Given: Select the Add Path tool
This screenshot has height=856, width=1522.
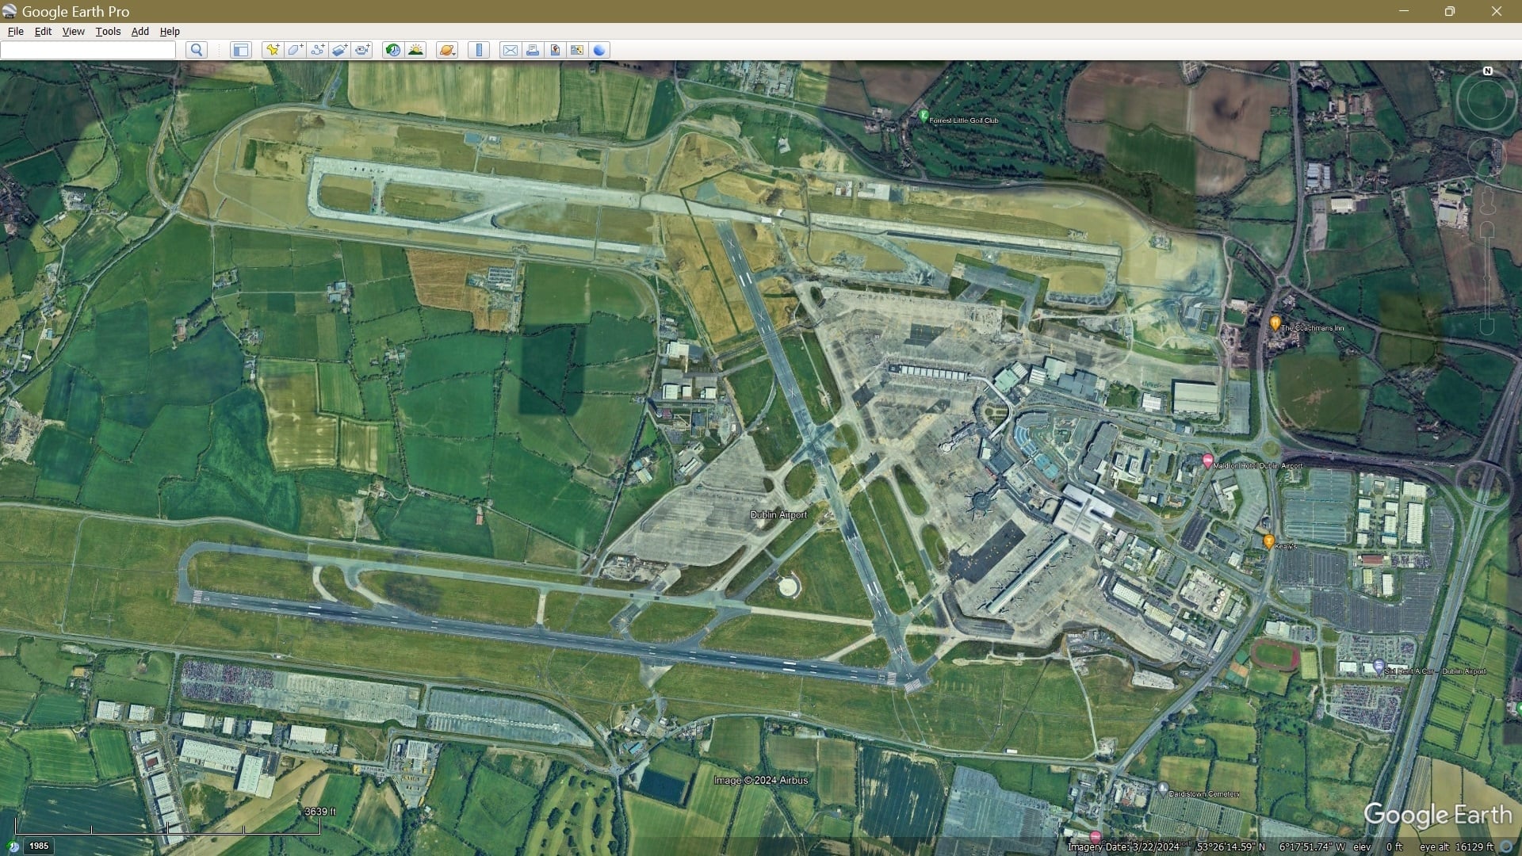Looking at the screenshot, I should [x=318, y=50].
